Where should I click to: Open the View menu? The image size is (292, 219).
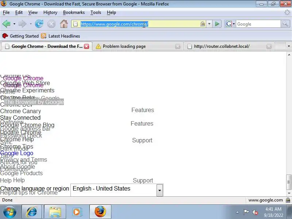click(33, 12)
